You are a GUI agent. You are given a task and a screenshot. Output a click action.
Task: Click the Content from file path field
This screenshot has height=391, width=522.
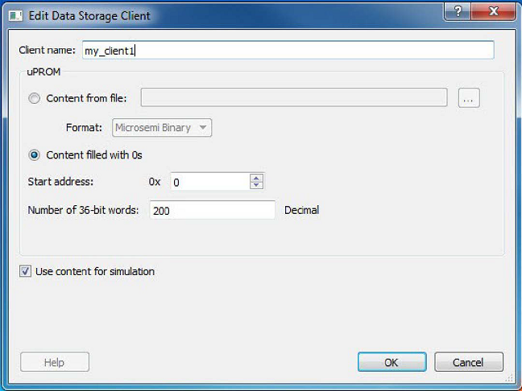point(294,98)
